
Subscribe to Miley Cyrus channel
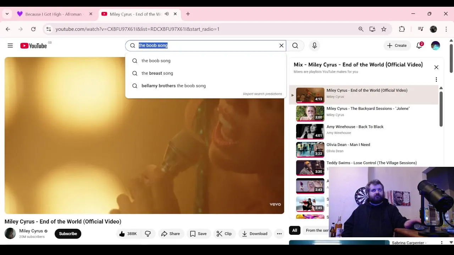[68, 234]
